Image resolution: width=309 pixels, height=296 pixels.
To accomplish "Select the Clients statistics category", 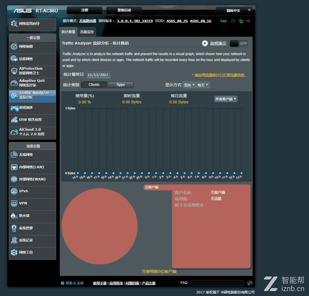I will point(94,85).
